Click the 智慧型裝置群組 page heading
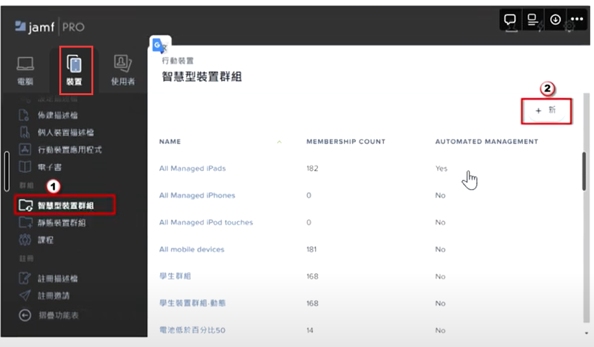 [202, 77]
